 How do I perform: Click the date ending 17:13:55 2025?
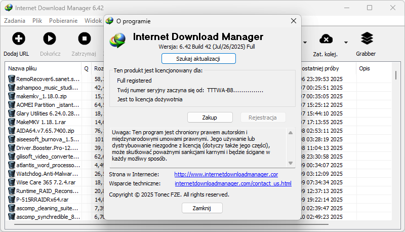322,122
